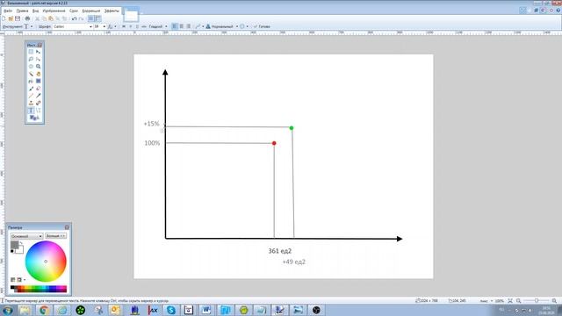Open the palette management dropdown arrow
Image resolution: width=562 pixels, height=316 pixels.
tap(25, 280)
